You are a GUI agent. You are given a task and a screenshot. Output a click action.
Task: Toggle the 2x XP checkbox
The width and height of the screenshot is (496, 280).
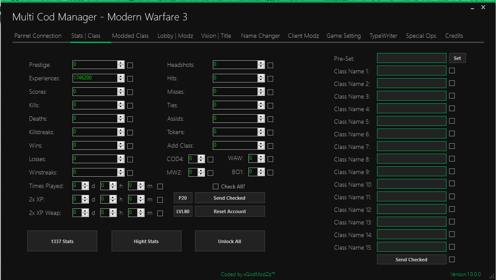(x=160, y=200)
